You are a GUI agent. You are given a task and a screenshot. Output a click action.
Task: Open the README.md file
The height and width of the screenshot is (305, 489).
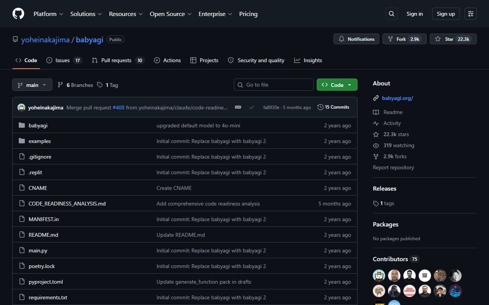click(x=44, y=235)
